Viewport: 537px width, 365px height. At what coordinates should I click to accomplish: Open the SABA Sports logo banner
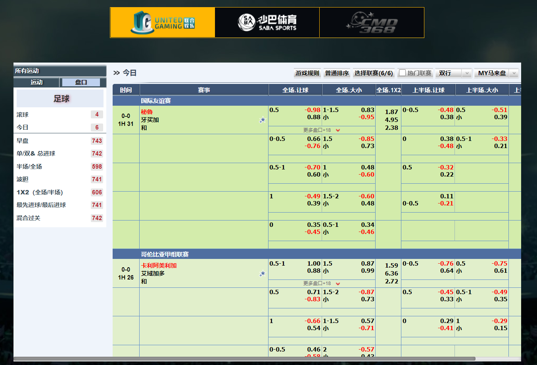point(267,23)
